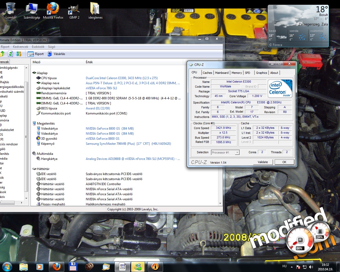Viewport: 340px width, 272px height.
Task: Select the Core Speed value 3421.9 MHz
Action: tap(224, 128)
